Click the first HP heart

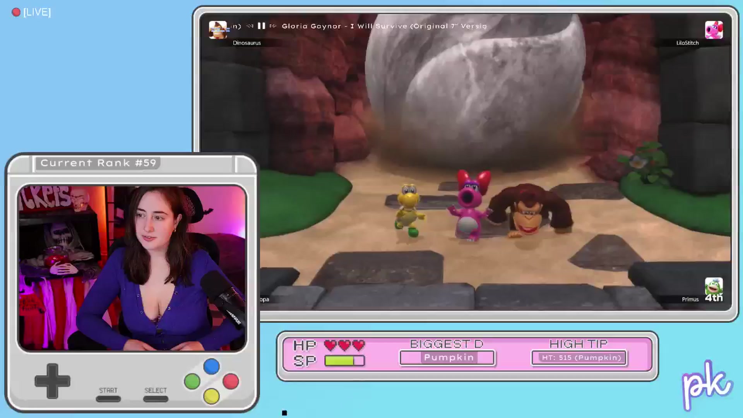pos(330,345)
